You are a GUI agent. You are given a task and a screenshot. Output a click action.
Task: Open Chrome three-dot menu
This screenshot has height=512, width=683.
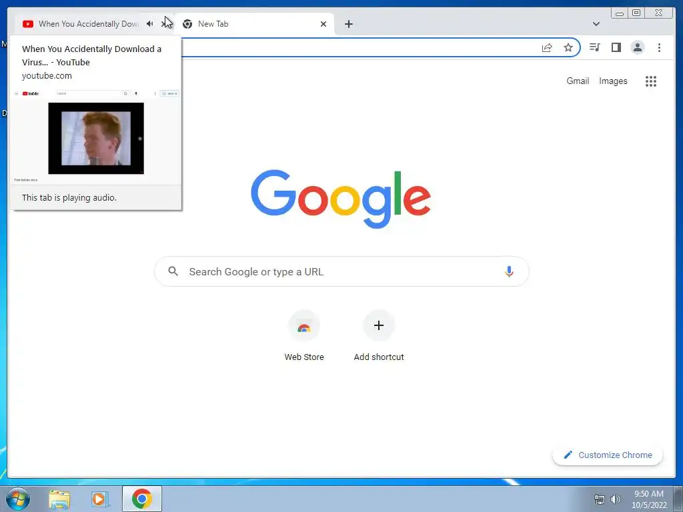(x=659, y=47)
